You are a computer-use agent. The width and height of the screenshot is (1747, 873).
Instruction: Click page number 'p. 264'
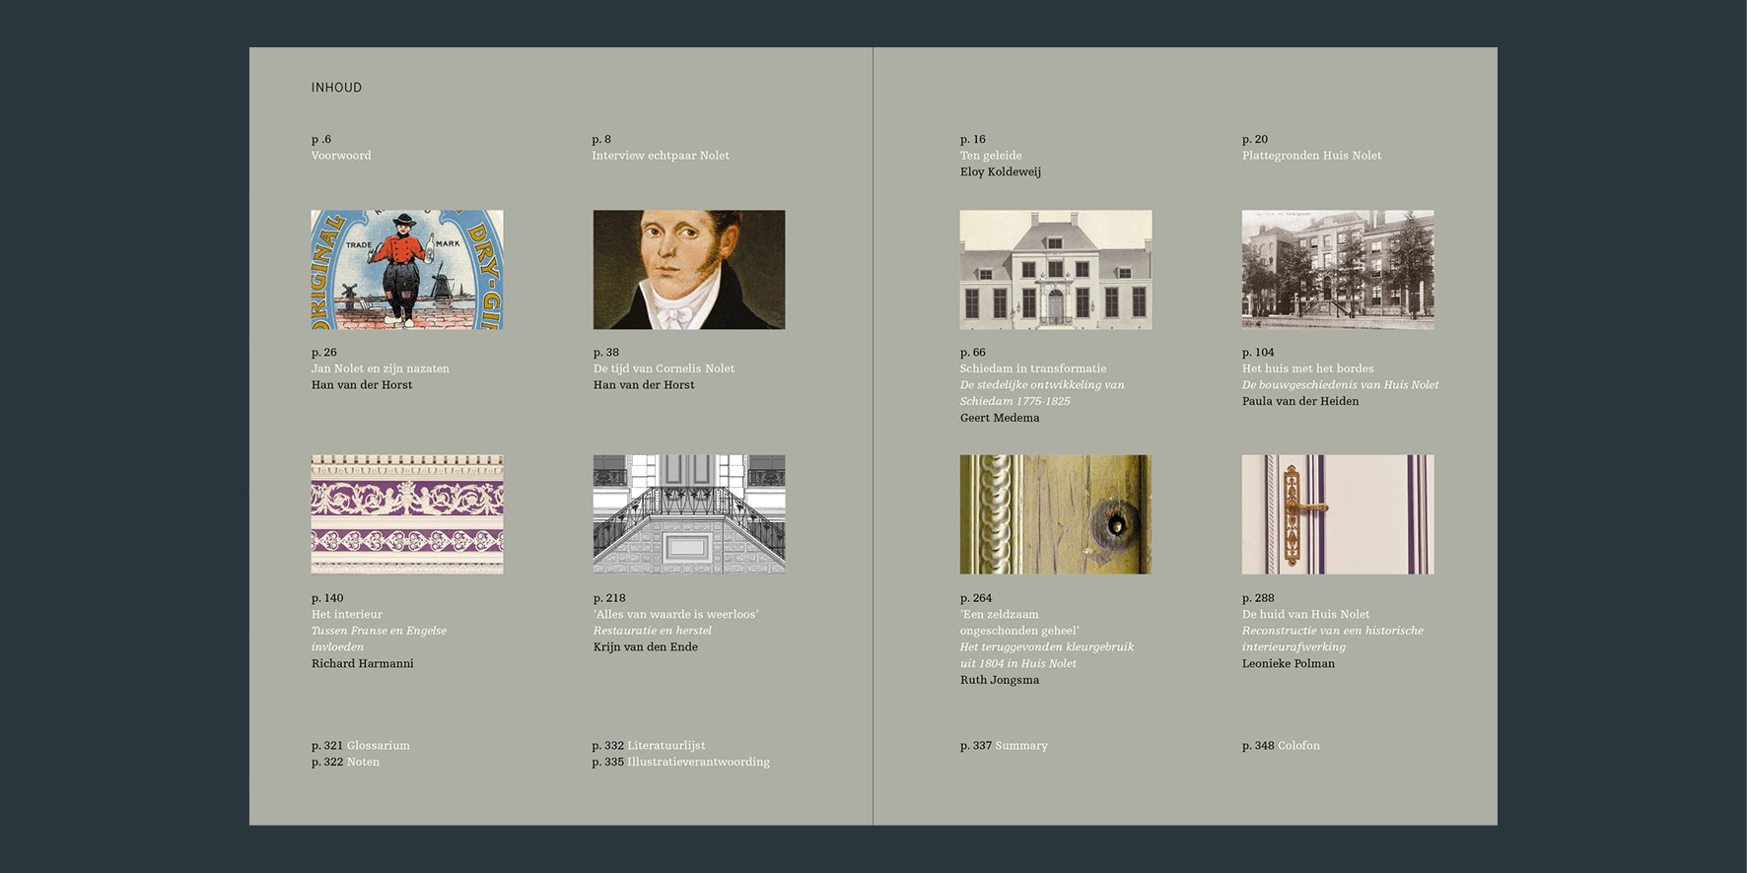click(x=976, y=598)
